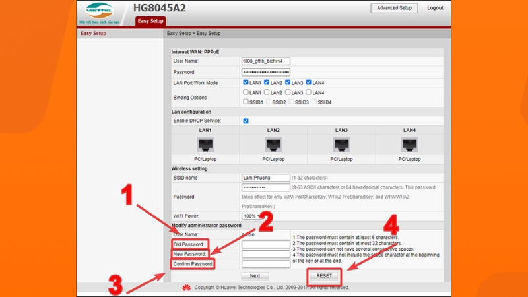The image size is (528, 297).
Task: Click the LAN3 Ethernet port icon
Action: (341, 145)
